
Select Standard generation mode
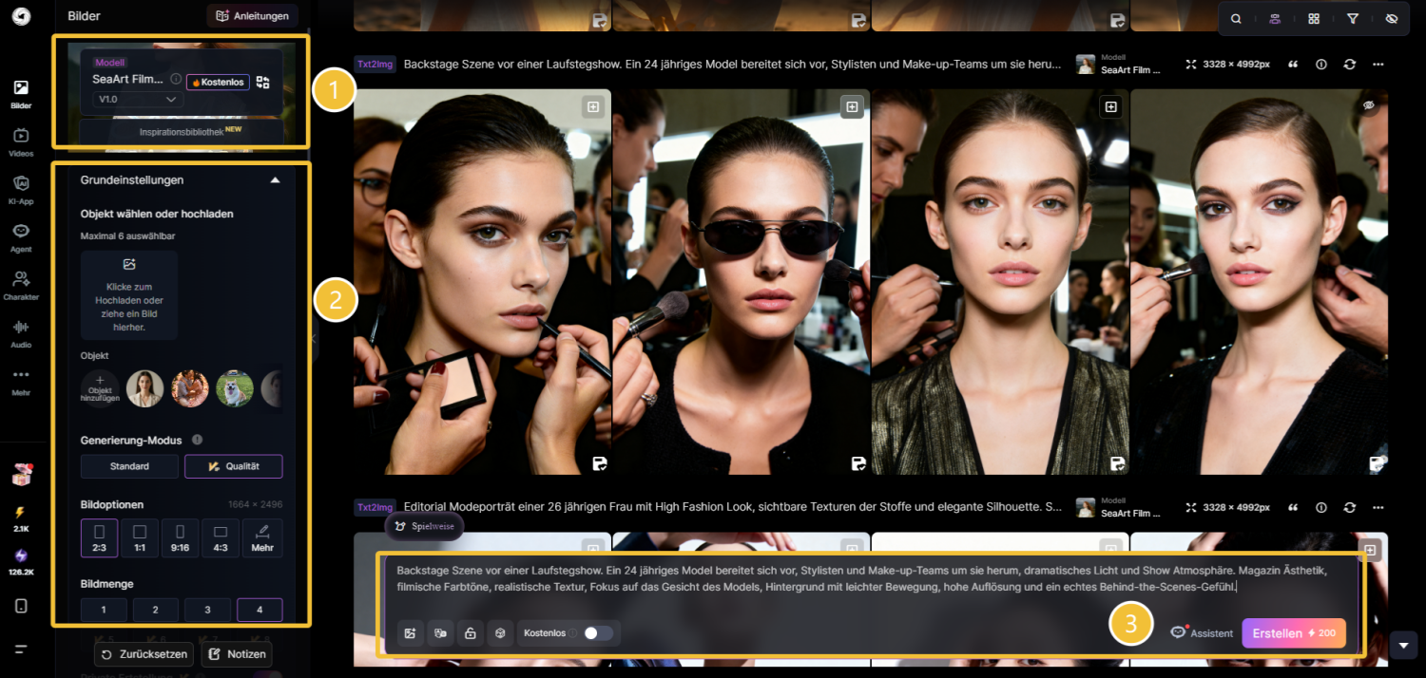(129, 466)
